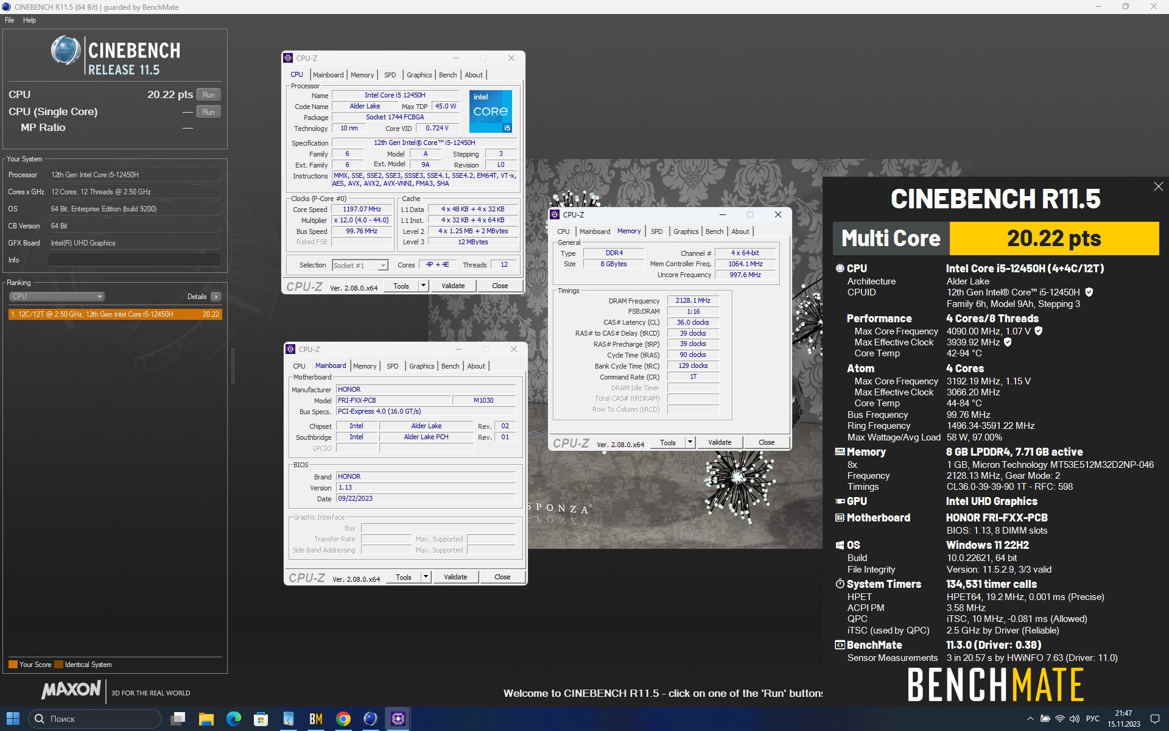1169x731 pixels.
Task: Click the Intel Core i5 badge in CPU-Z
Action: click(x=490, y=111)
